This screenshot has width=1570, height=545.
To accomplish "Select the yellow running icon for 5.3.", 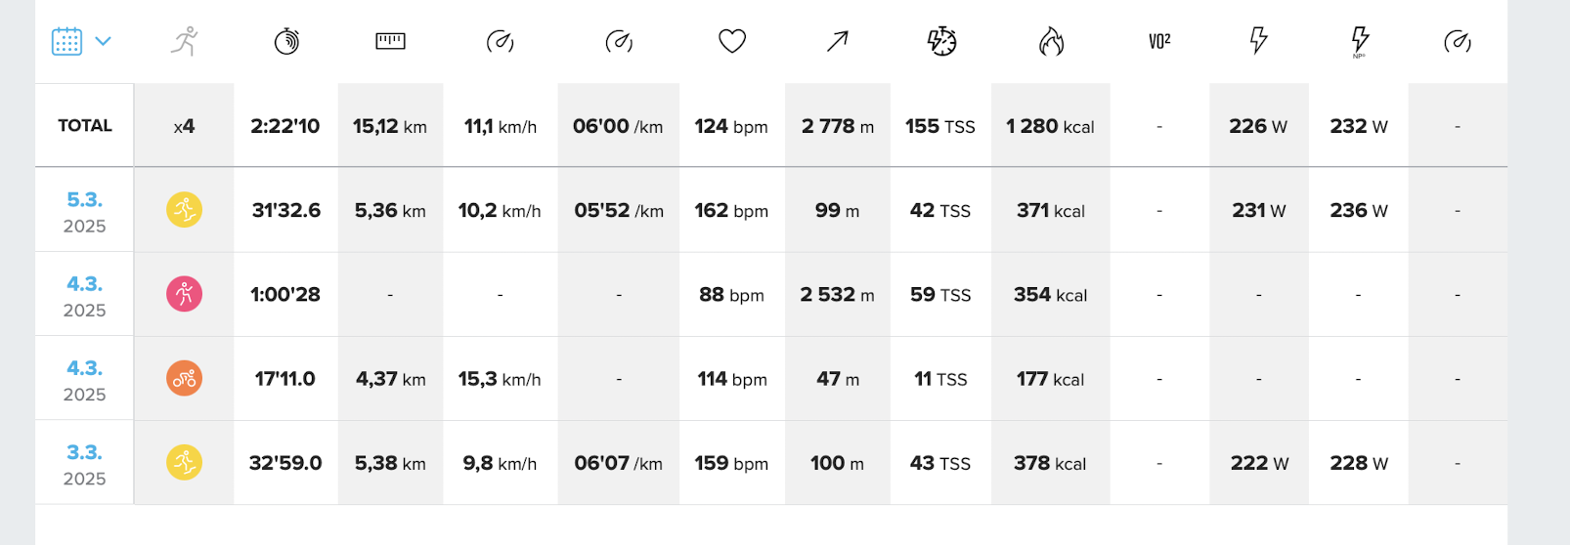I will click(184, 210).
